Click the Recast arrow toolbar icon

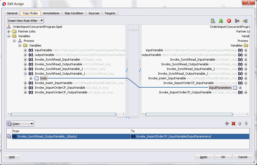[245, 21]
